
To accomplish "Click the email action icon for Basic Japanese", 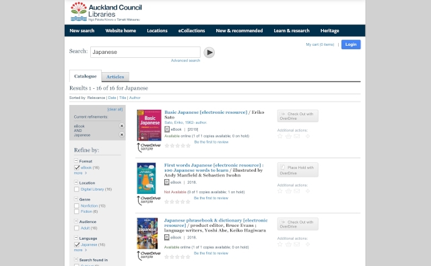I will coord(296,136).
